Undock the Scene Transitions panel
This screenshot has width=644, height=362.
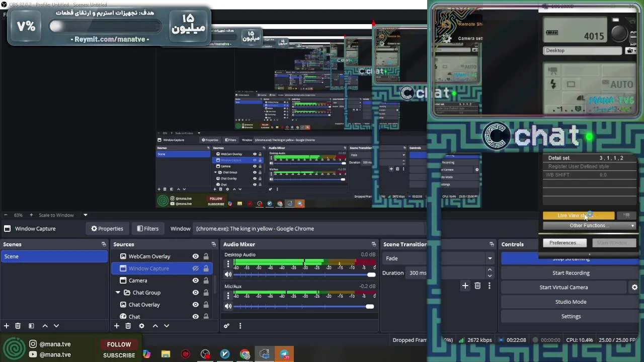[x=492, y=244]
